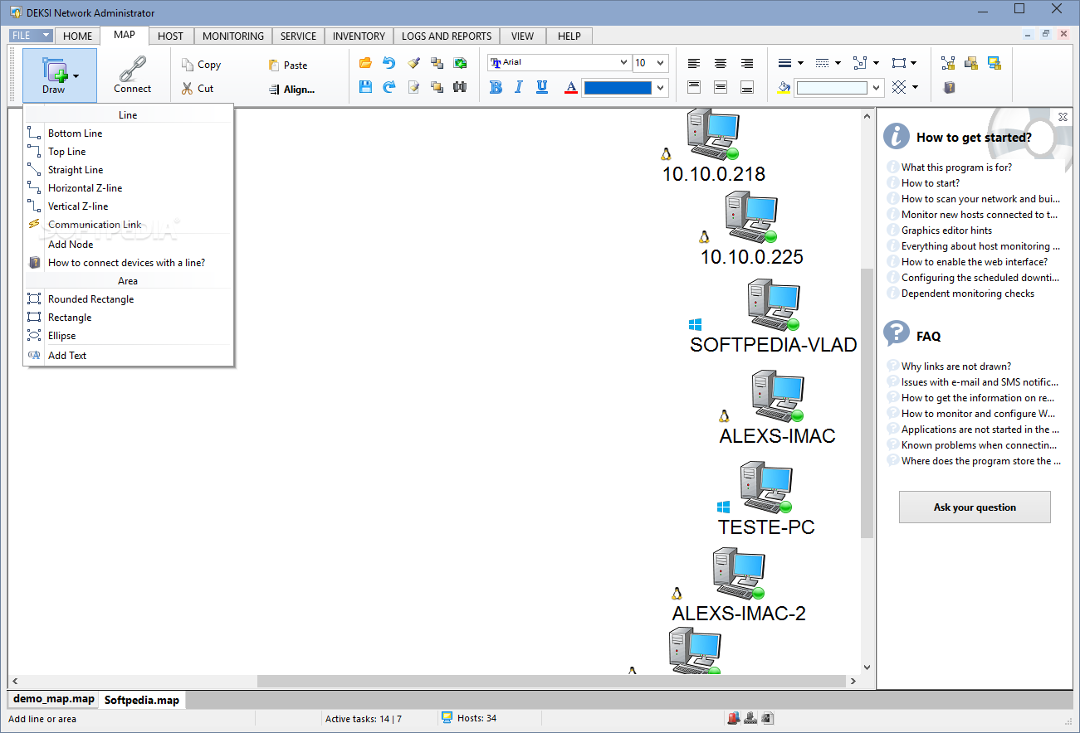Align text left

point(694,63)
